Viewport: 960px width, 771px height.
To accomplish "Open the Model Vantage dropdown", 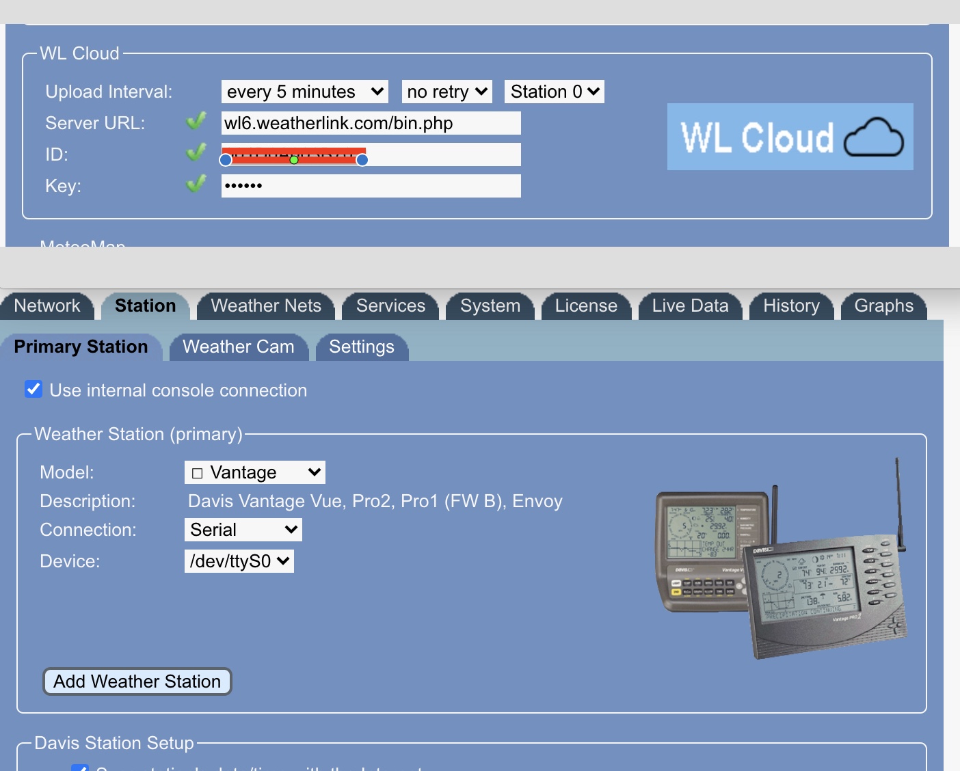I will 254,472.
